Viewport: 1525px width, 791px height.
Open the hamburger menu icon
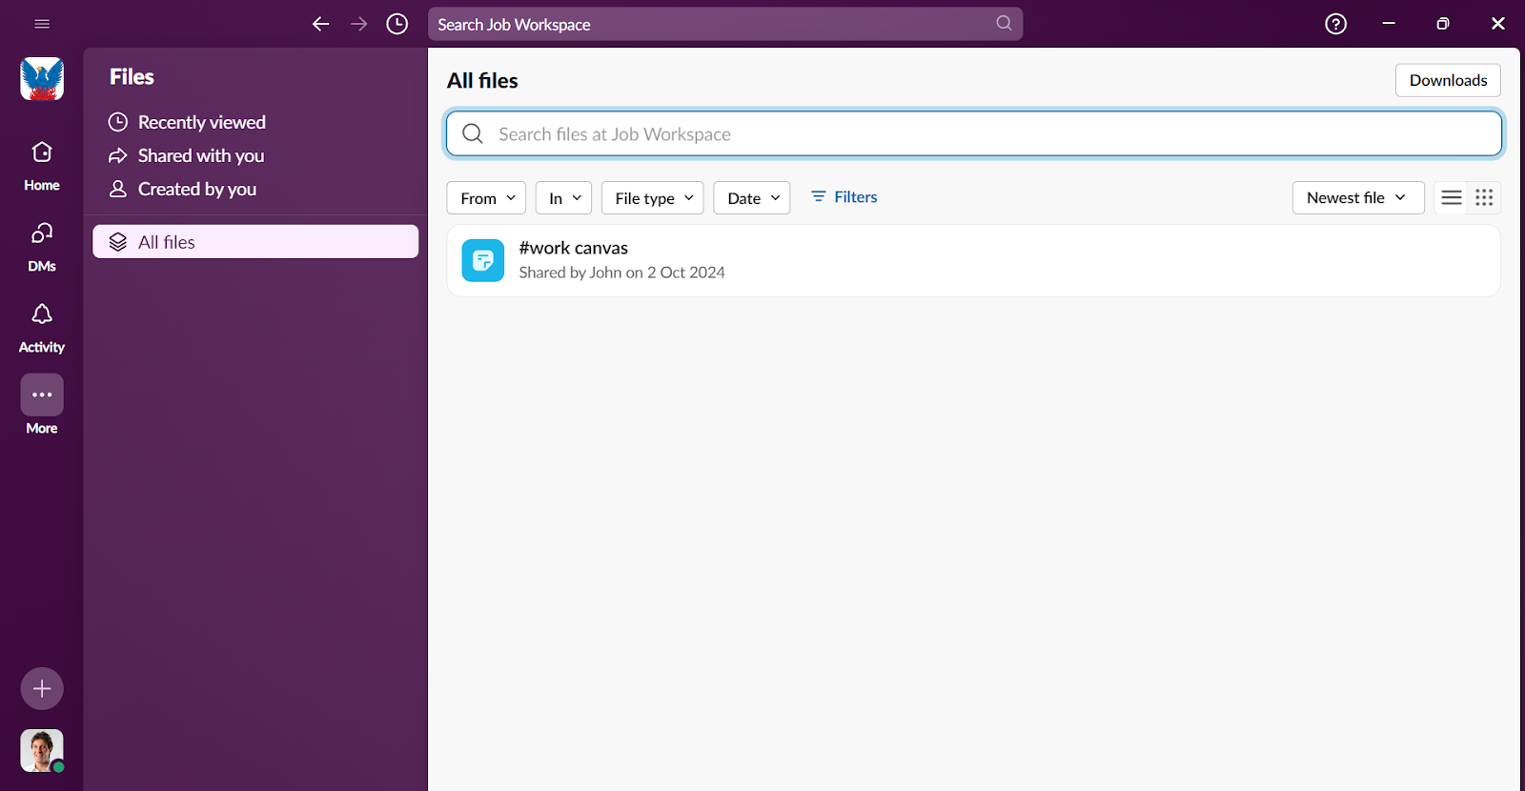(42, 24)
